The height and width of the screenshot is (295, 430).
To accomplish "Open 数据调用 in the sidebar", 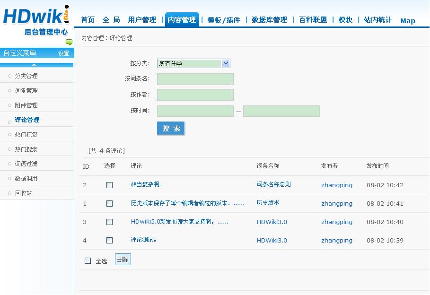I will point(26,179).
